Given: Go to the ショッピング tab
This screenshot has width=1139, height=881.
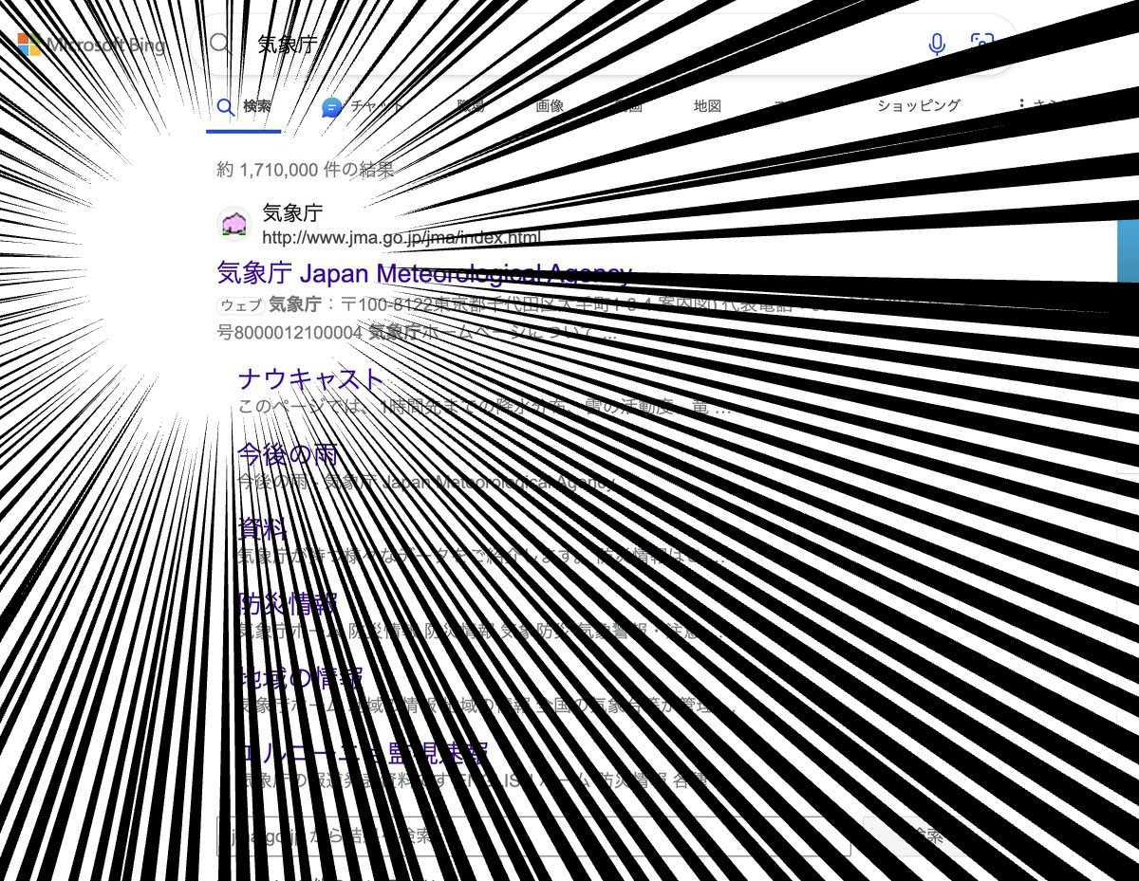Looking at the screenshot, I should tap(918, 106).
